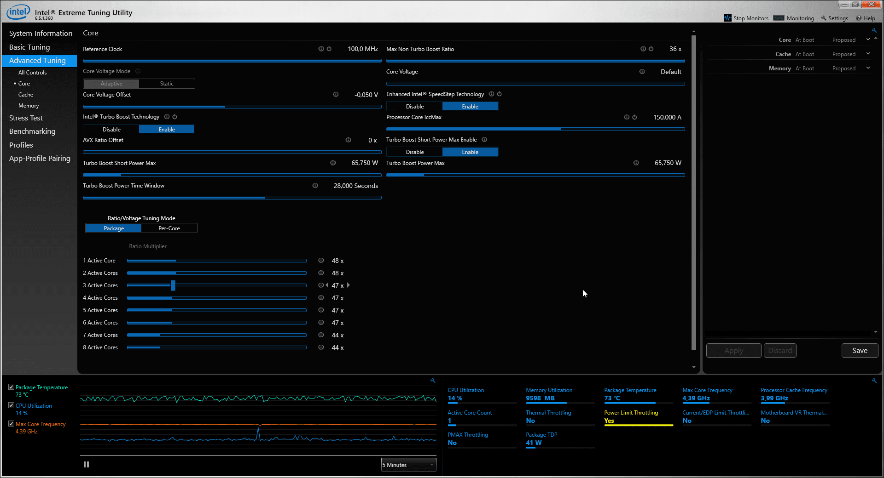Click reset power icon beside Max Non Turbo Boost Ratio

point(651,49)
